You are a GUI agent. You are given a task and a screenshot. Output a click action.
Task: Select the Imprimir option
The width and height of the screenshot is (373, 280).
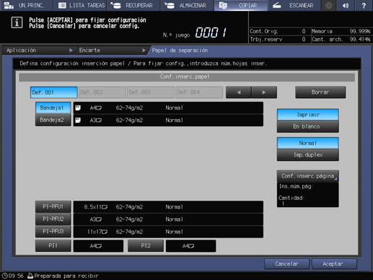pos(308,115)
